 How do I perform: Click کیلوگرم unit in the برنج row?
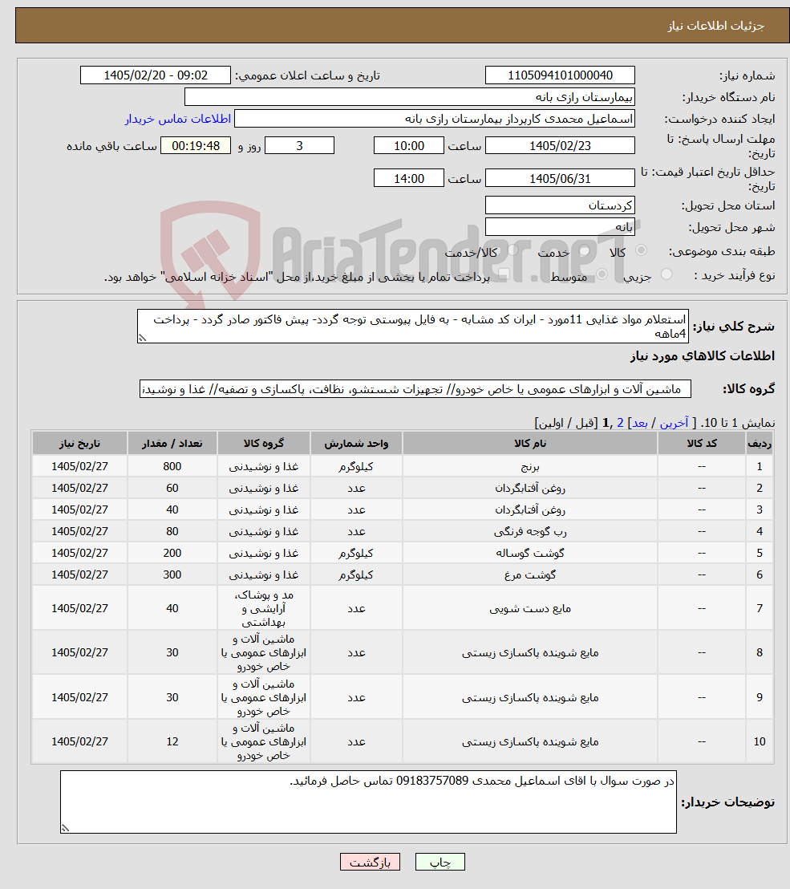[356, 467]
